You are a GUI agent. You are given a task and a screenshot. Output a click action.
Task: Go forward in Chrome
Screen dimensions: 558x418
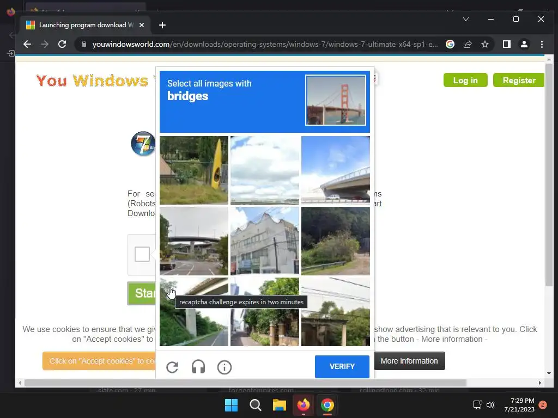coord(45,44)
